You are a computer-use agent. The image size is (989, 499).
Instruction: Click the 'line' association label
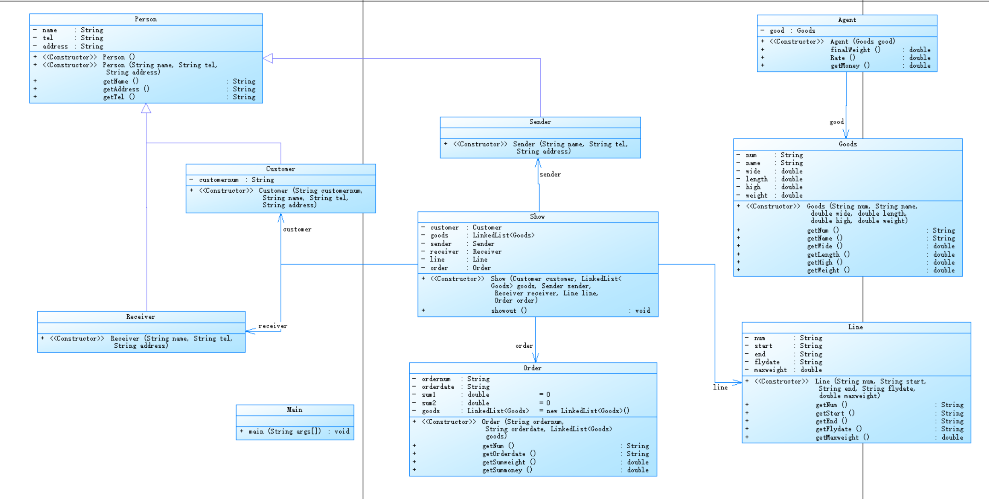pyautogui.click(x=720, y=387)
